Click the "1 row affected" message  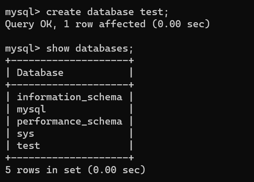coord(104,24)
